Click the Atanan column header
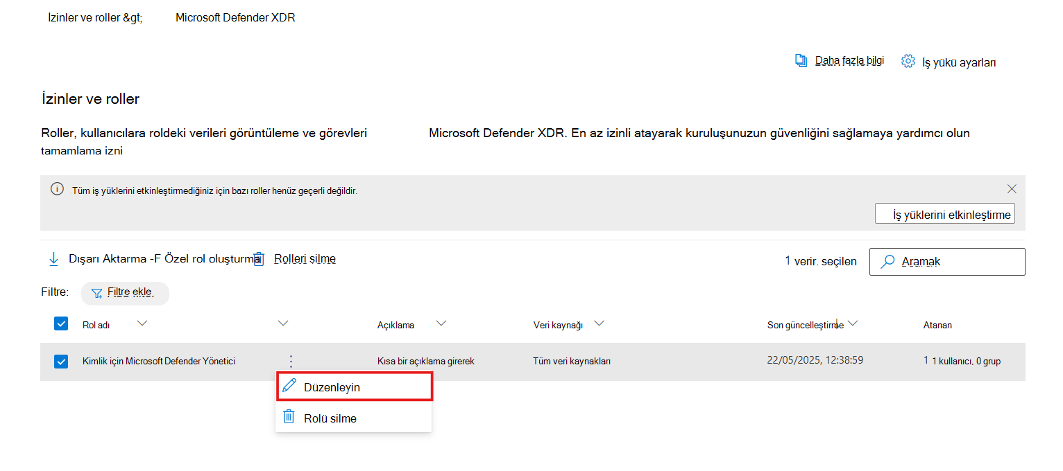This screenshot has height=471, width=1063. (937, 325)
